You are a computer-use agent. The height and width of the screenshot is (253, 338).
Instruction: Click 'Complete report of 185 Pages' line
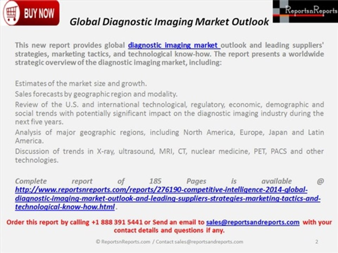[x=169, y=181]
